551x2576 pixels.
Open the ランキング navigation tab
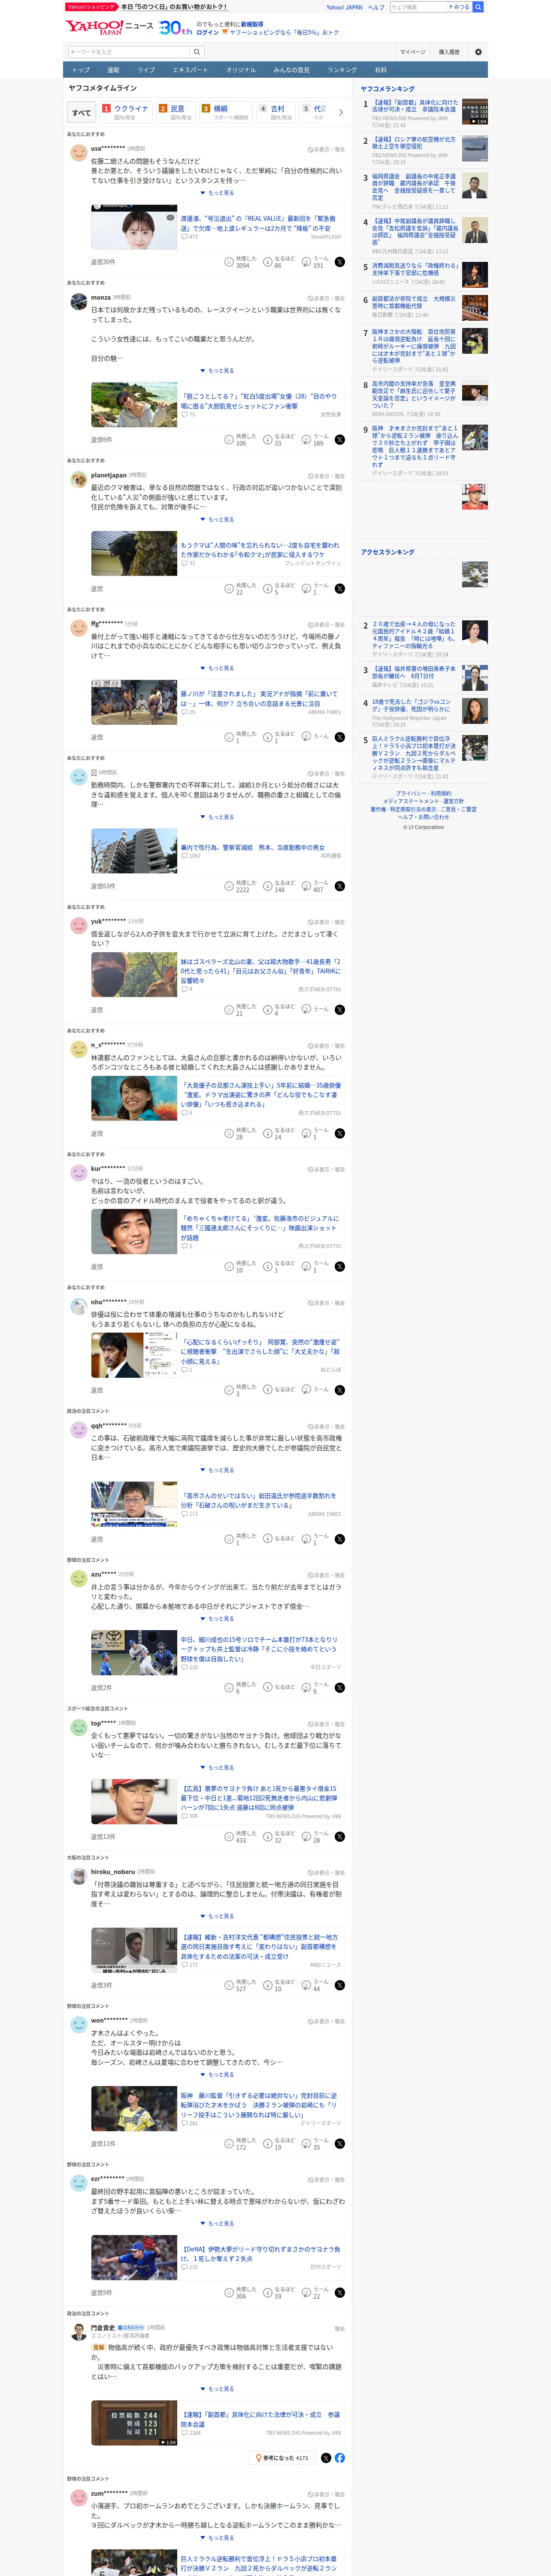[342, 70]
